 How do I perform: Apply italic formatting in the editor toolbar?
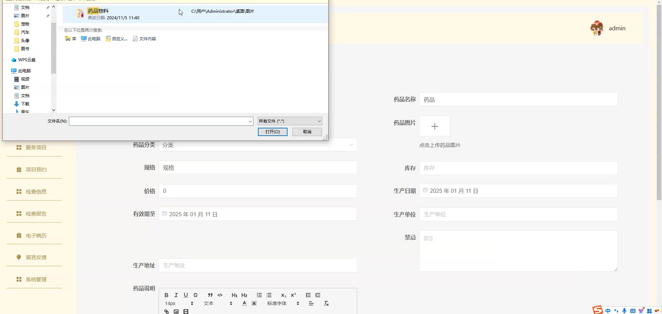click(x=176, y=295)
